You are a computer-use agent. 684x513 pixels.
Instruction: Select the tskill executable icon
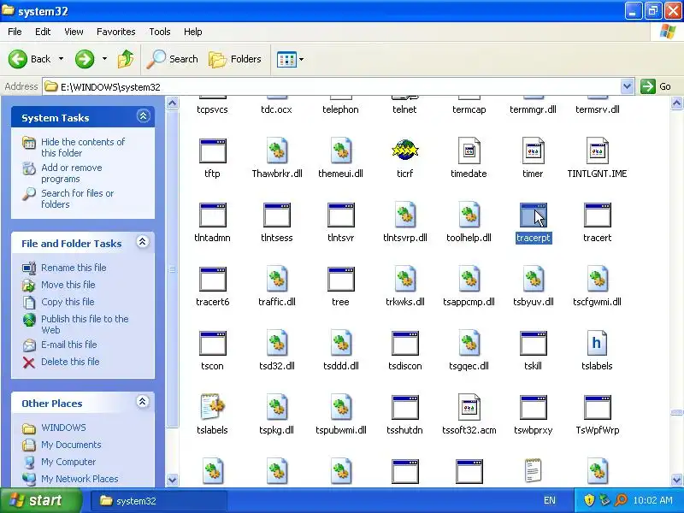pyautogui.click(x=534, y=344)
